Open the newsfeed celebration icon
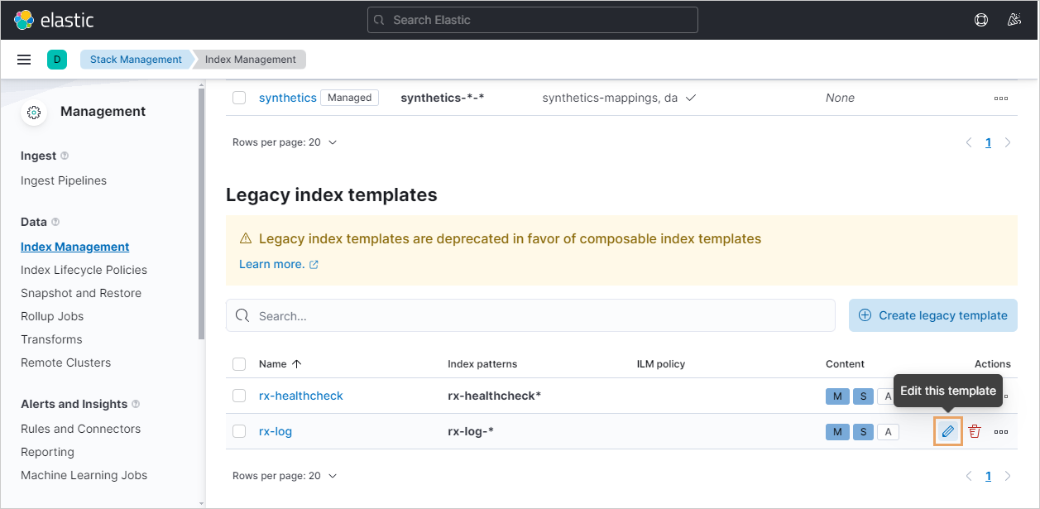This screenshot has height=509, width=1040. click(x=1014, y=20)
